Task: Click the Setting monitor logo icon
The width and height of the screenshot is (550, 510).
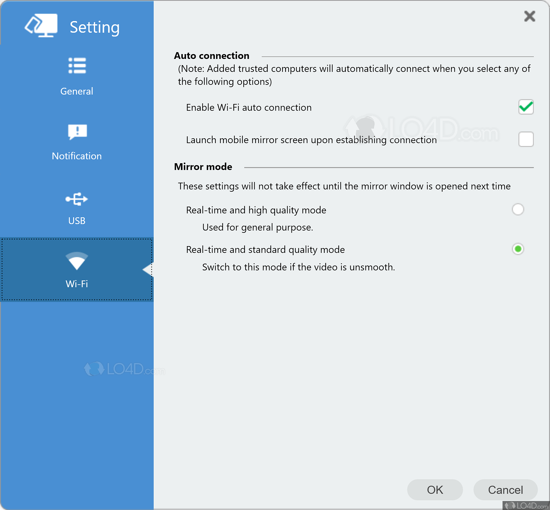Action: pyautogui.click(x=41, y=25)
